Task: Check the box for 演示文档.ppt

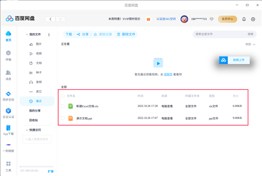Action: click(63, 118)
